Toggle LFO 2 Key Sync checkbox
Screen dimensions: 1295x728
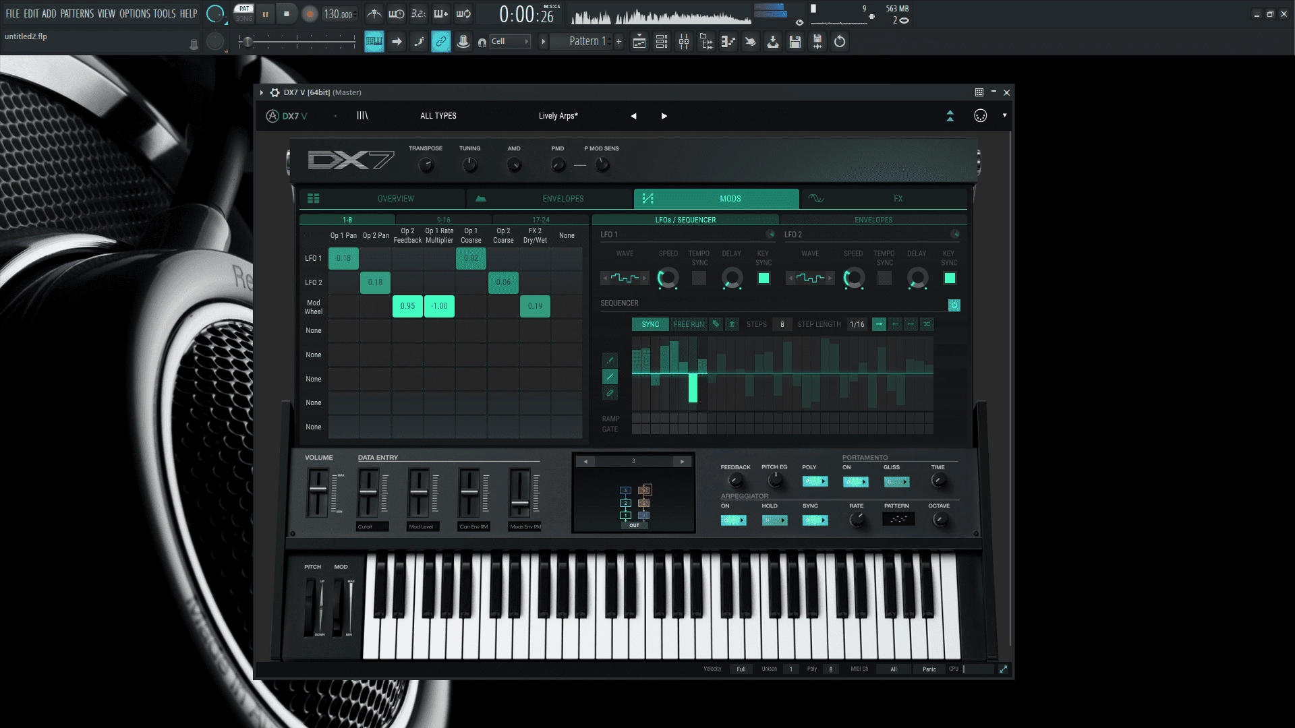coord(950,278)
